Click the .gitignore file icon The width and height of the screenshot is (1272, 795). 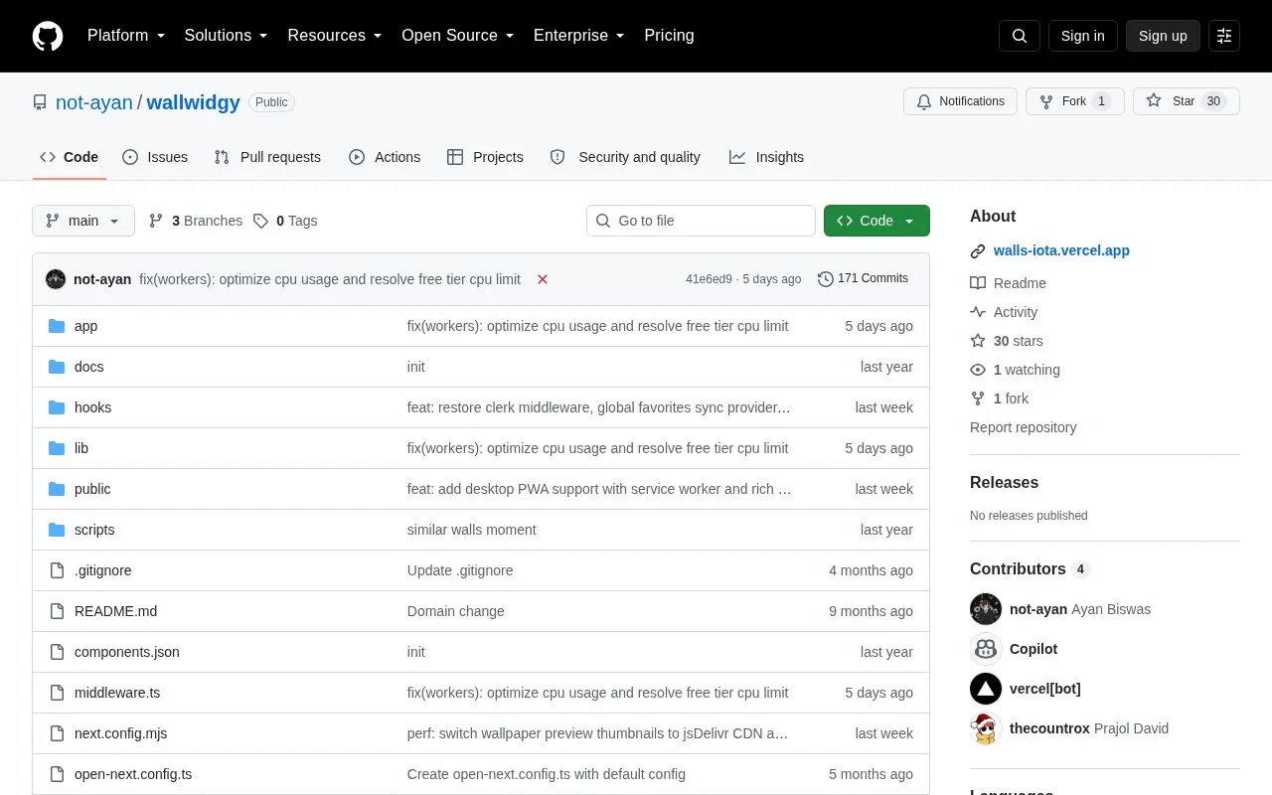tap(57, 570)
